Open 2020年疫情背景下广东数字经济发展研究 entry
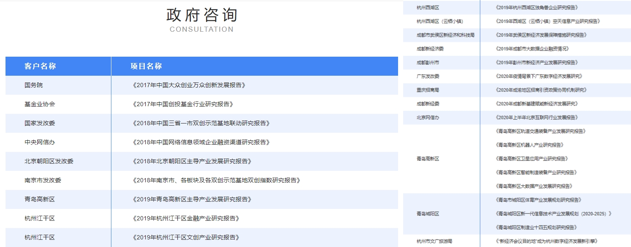This screenshot has height=247, width=631. pos(539,76)
